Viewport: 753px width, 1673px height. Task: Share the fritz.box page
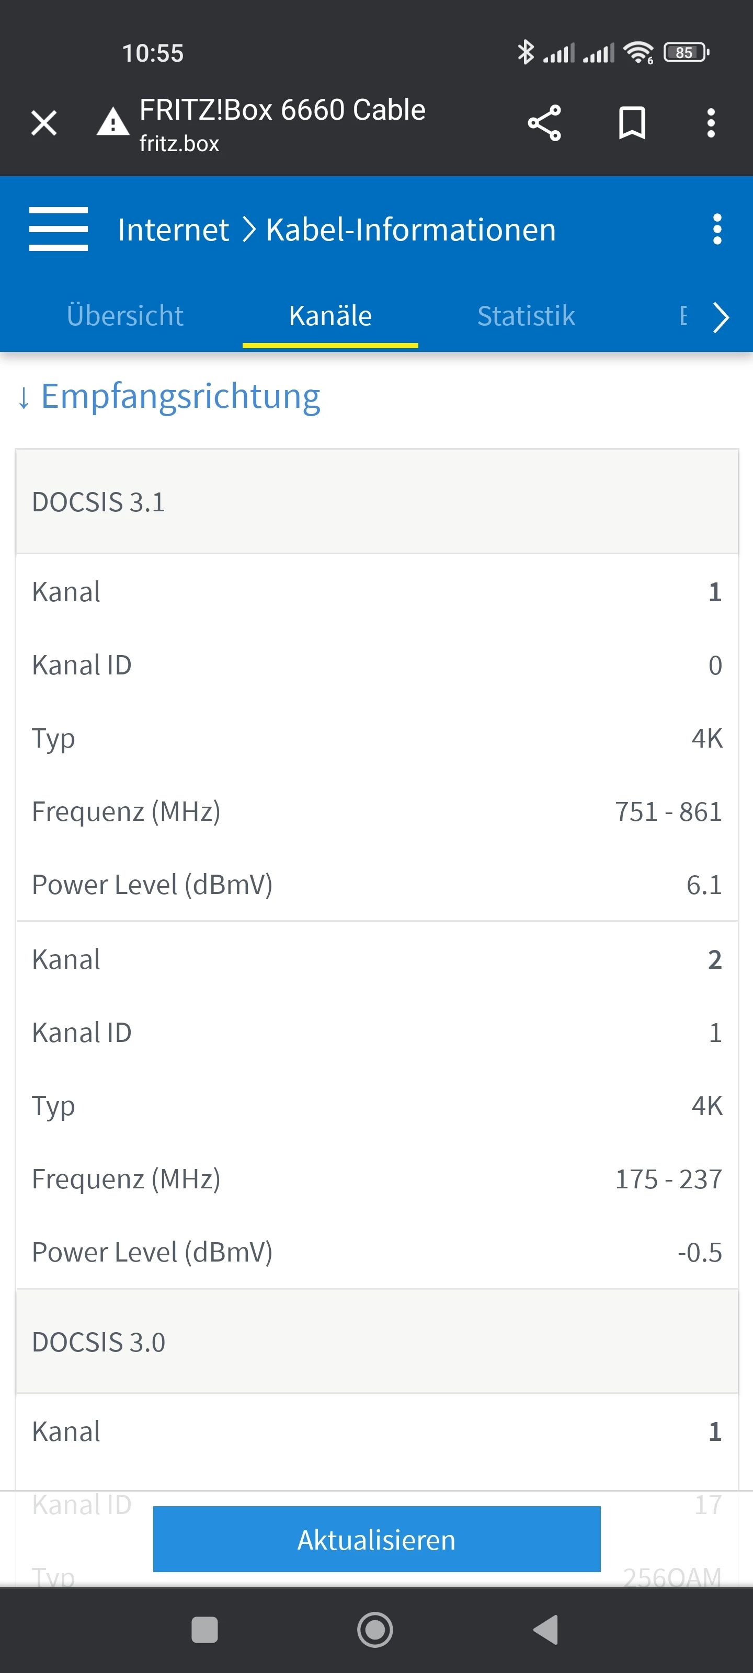click(x=544, y=123)
